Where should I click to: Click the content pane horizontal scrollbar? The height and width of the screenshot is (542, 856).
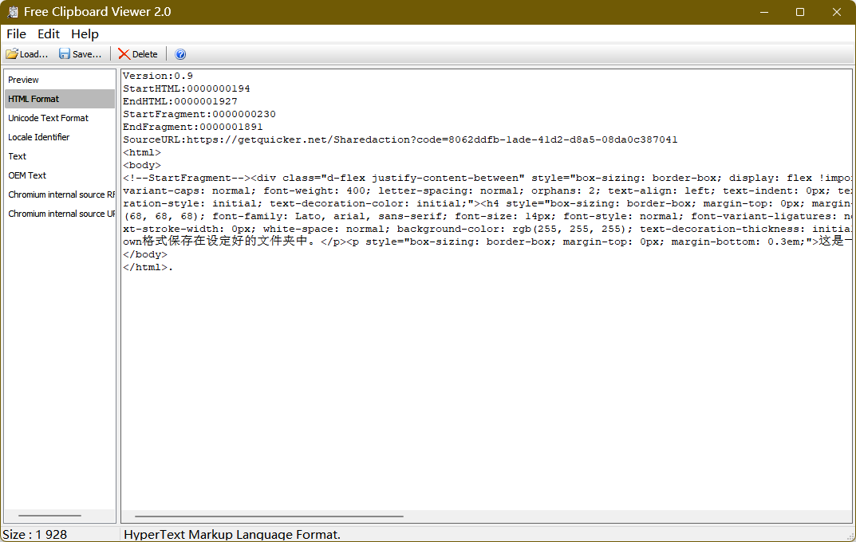(269, 516)
